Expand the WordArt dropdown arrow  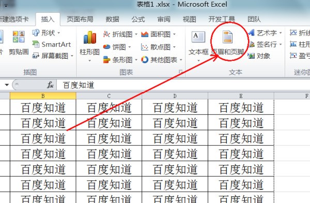[281, 33]
